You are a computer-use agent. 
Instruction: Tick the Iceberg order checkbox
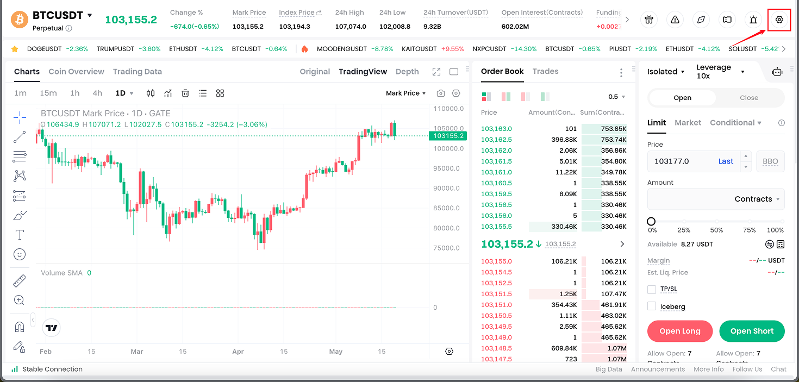click(652, 306)
